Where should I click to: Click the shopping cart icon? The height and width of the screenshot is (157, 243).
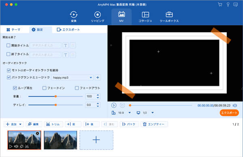[x=220, y=4]
